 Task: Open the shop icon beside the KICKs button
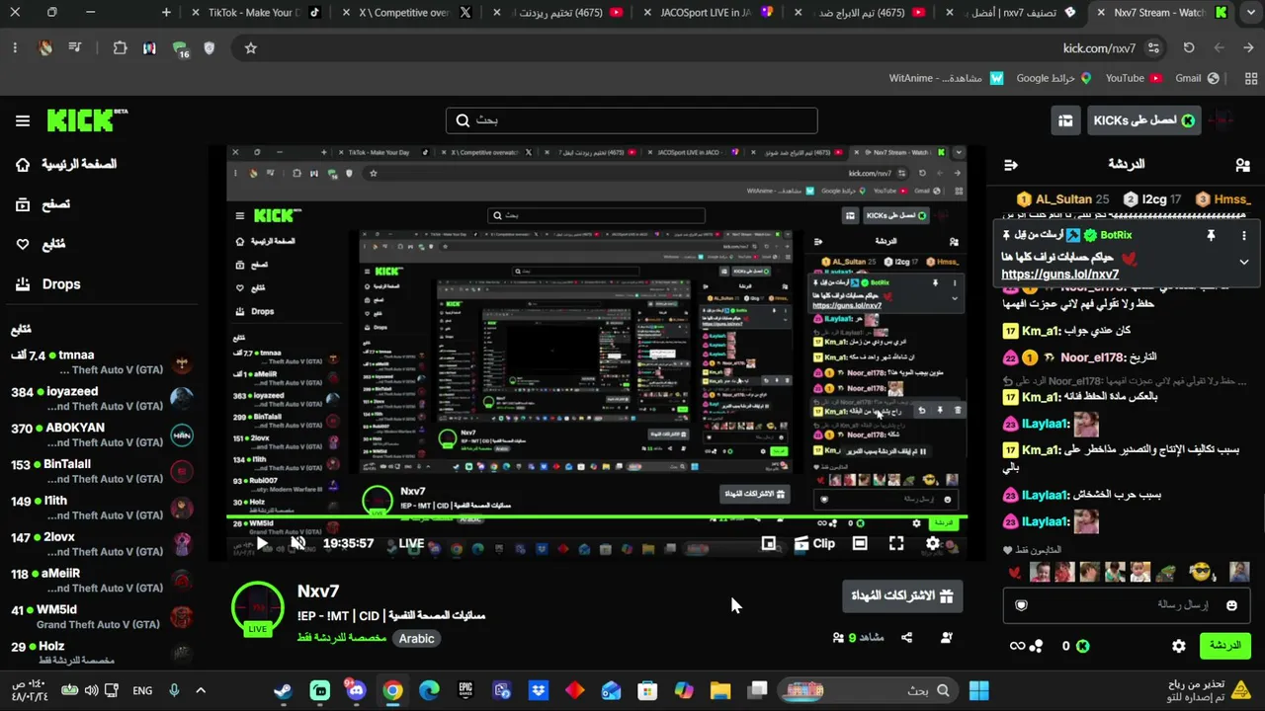(x=1065, y=120)
